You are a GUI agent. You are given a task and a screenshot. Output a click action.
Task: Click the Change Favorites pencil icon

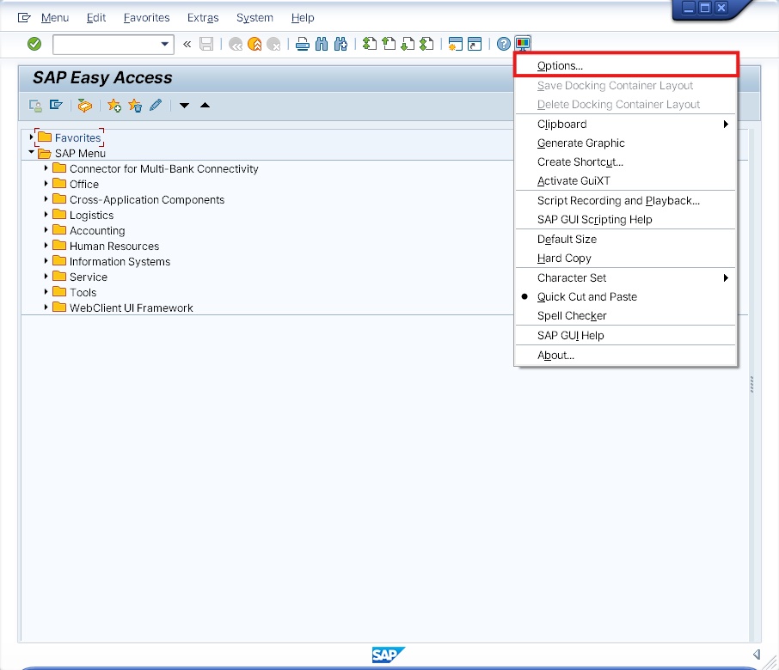point(156,105)
